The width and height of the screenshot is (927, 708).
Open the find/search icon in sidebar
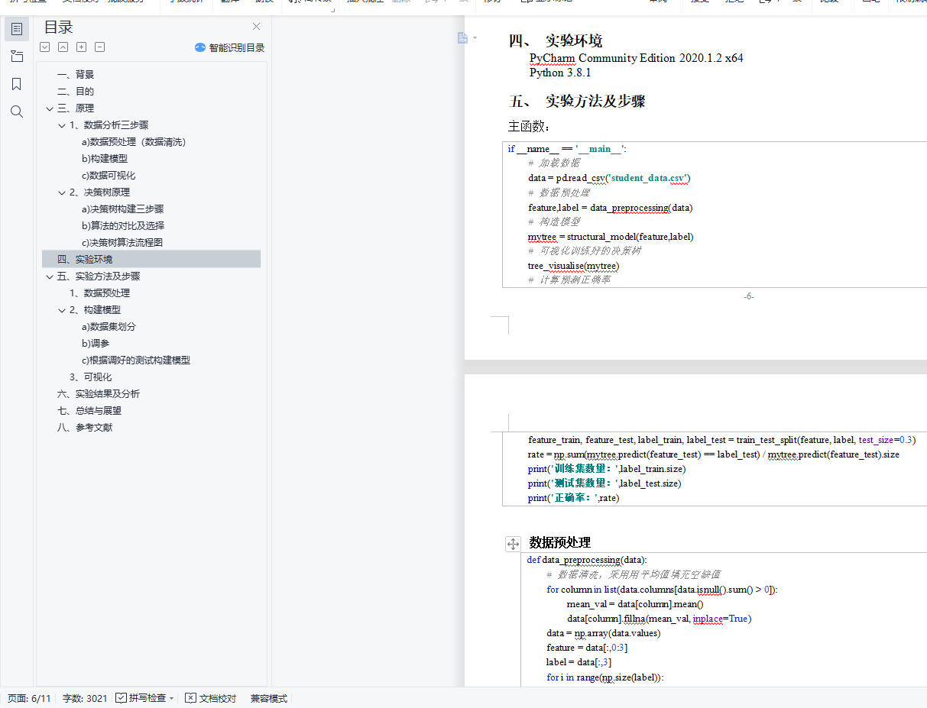pyautogui.click(x=17, y=112)
